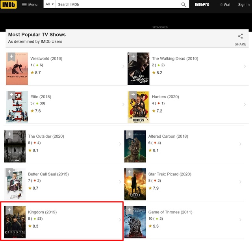The width and height of the screenshot is (252, 241).
Task: Click Elite's rank change up 30
Action: 40,103
